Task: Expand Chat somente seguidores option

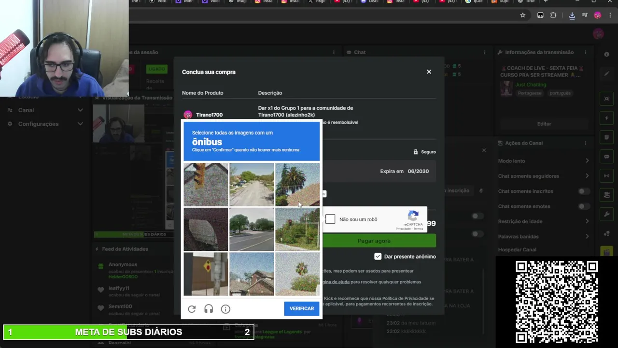Action: 587,176
